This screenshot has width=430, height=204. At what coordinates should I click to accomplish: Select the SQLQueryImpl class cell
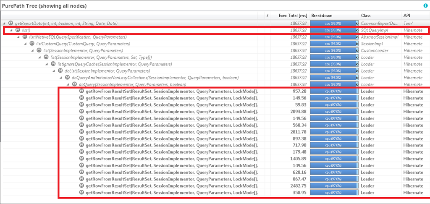[375, 30]
